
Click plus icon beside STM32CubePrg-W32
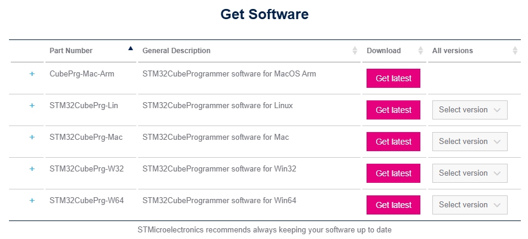click(x=32, y=169)
